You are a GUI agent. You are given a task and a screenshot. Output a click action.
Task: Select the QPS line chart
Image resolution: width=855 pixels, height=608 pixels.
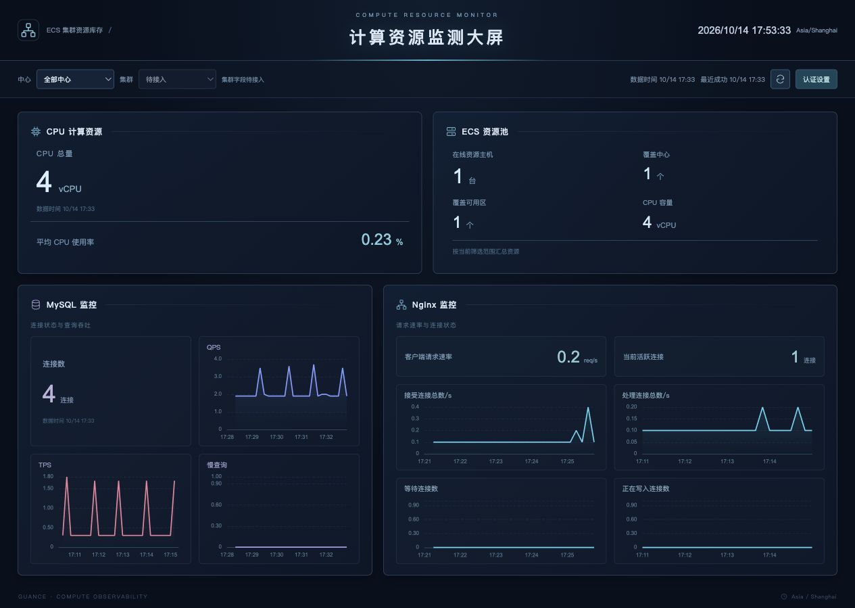click(x=279, y=391)
